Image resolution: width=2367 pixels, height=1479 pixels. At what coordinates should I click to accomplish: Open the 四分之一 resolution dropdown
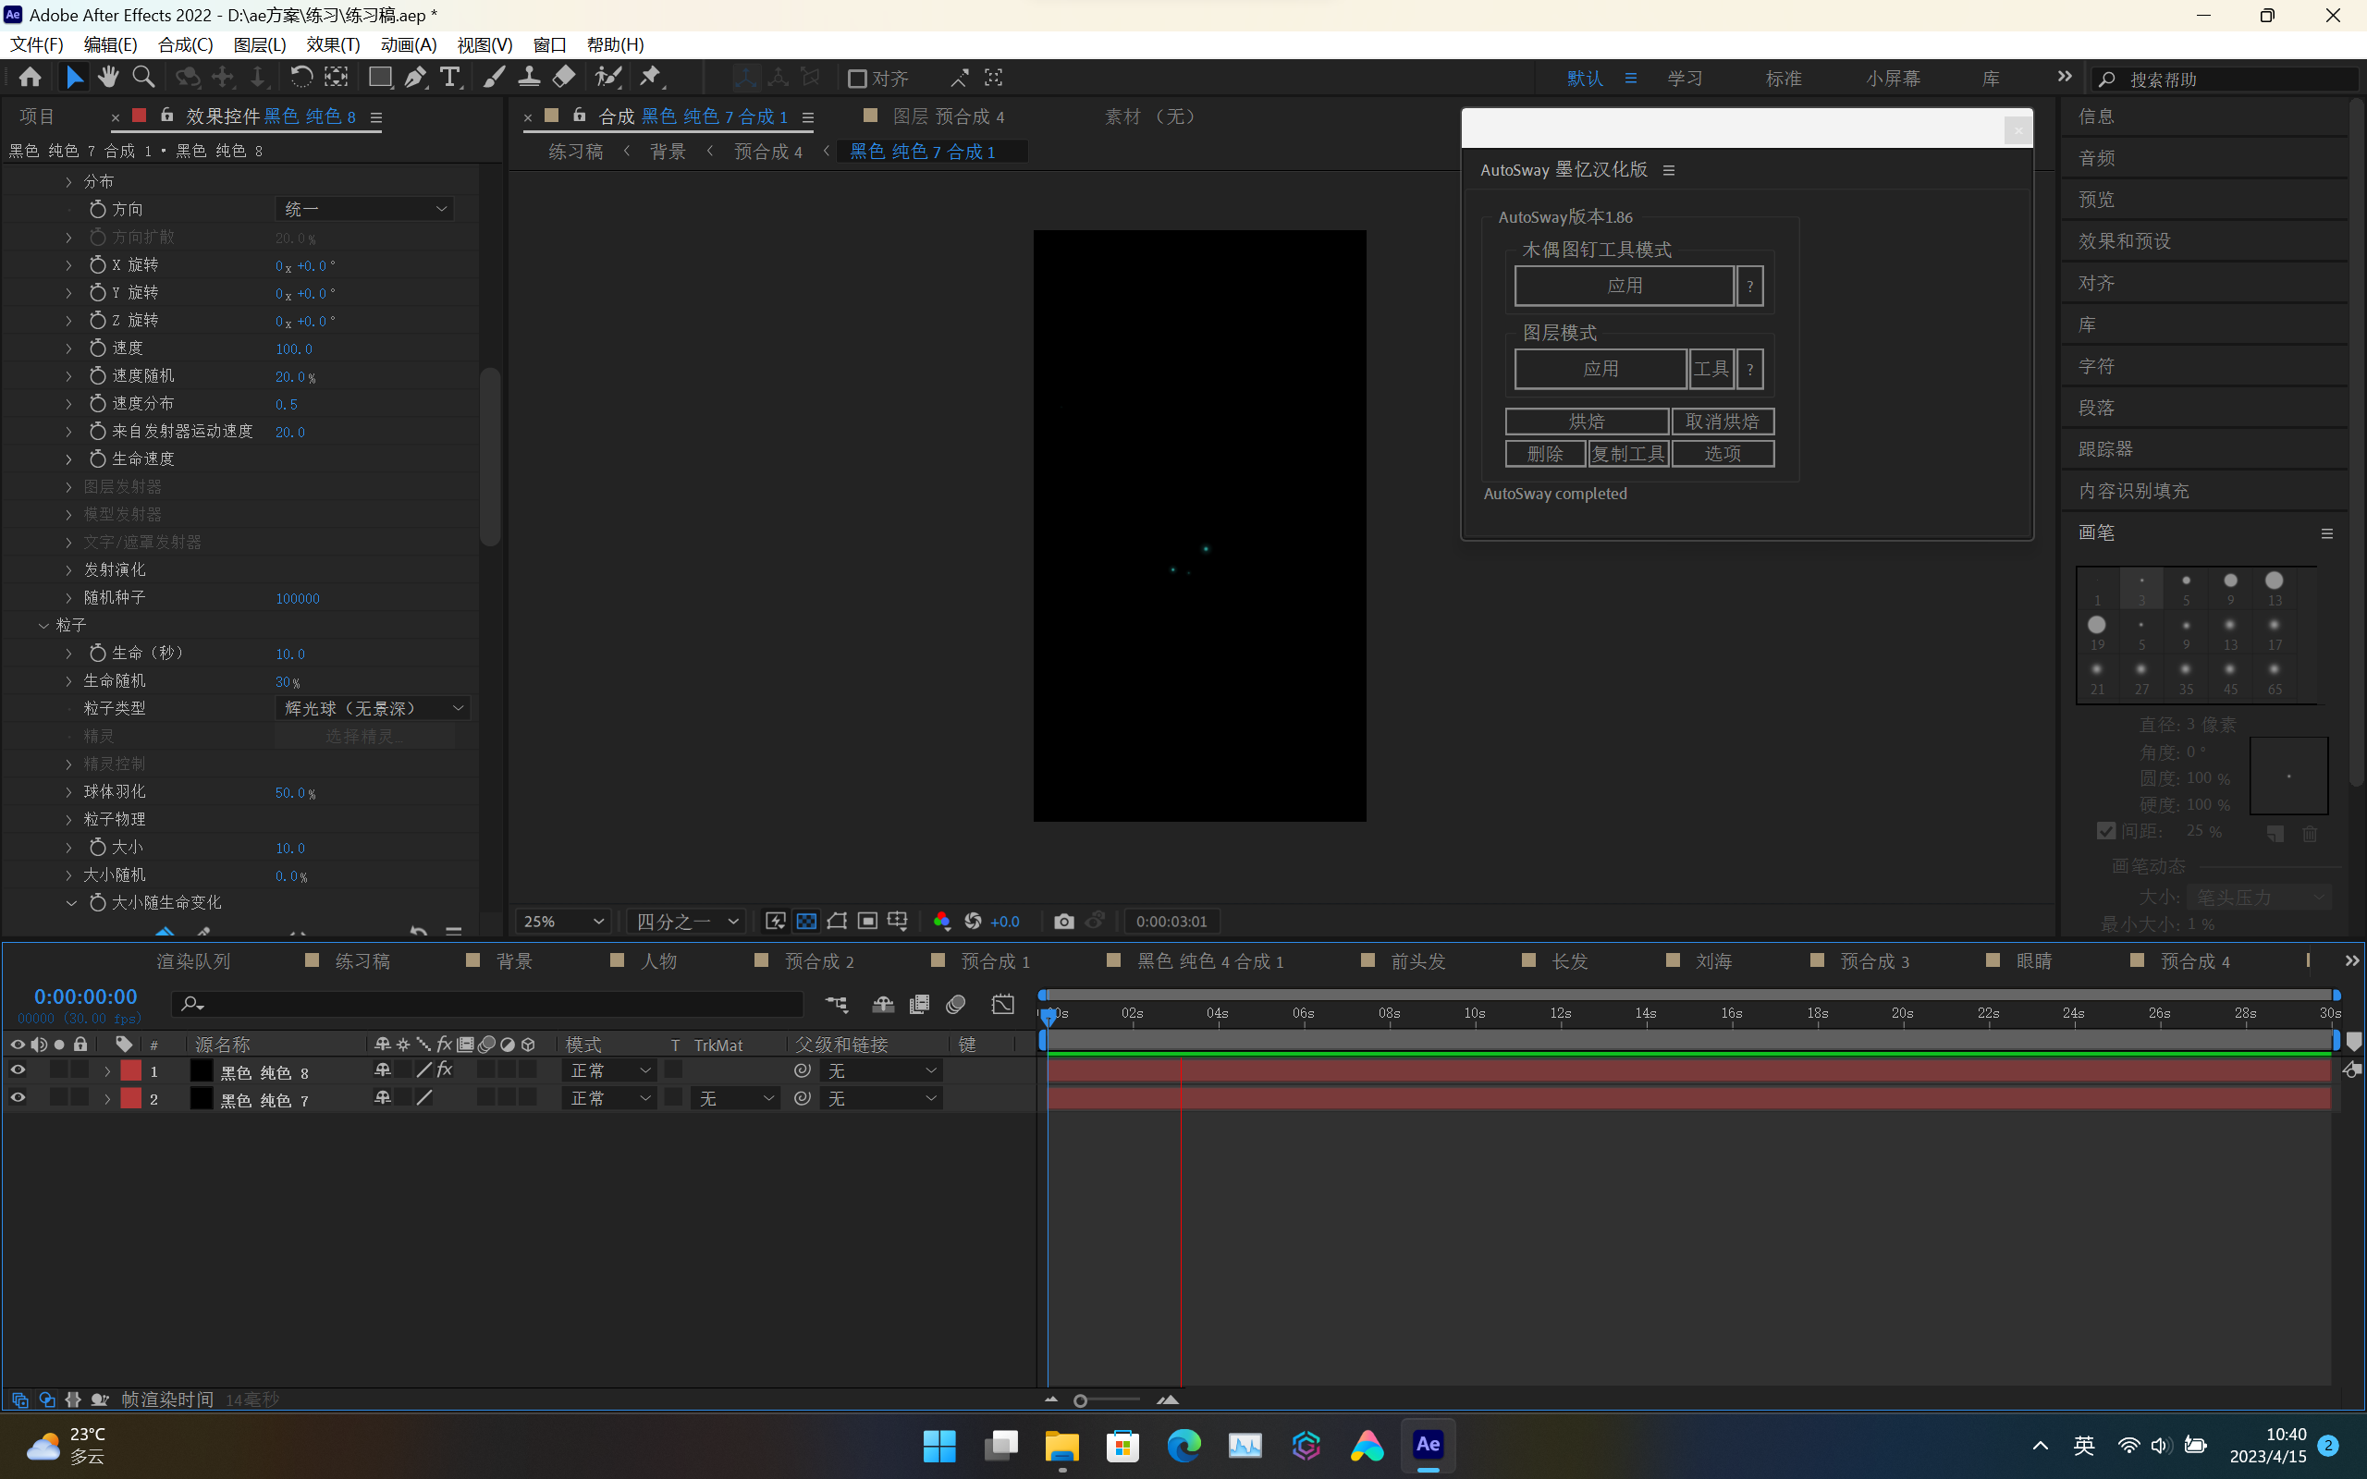(x=687, y=922)
